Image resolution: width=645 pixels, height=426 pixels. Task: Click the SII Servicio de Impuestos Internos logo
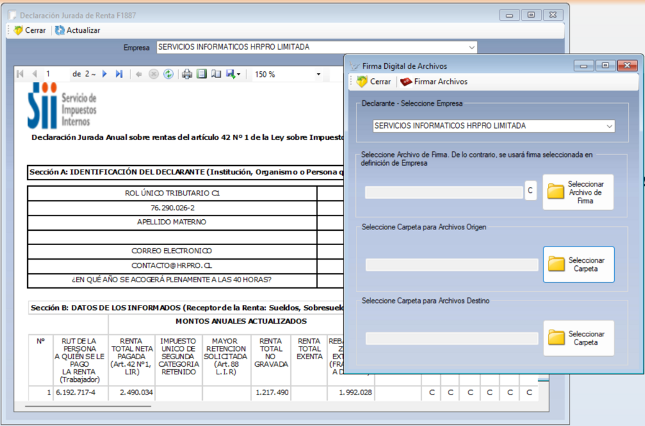62,105
